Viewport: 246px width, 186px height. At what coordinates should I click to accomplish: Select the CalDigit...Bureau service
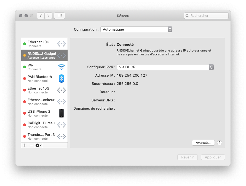point(44,125)
